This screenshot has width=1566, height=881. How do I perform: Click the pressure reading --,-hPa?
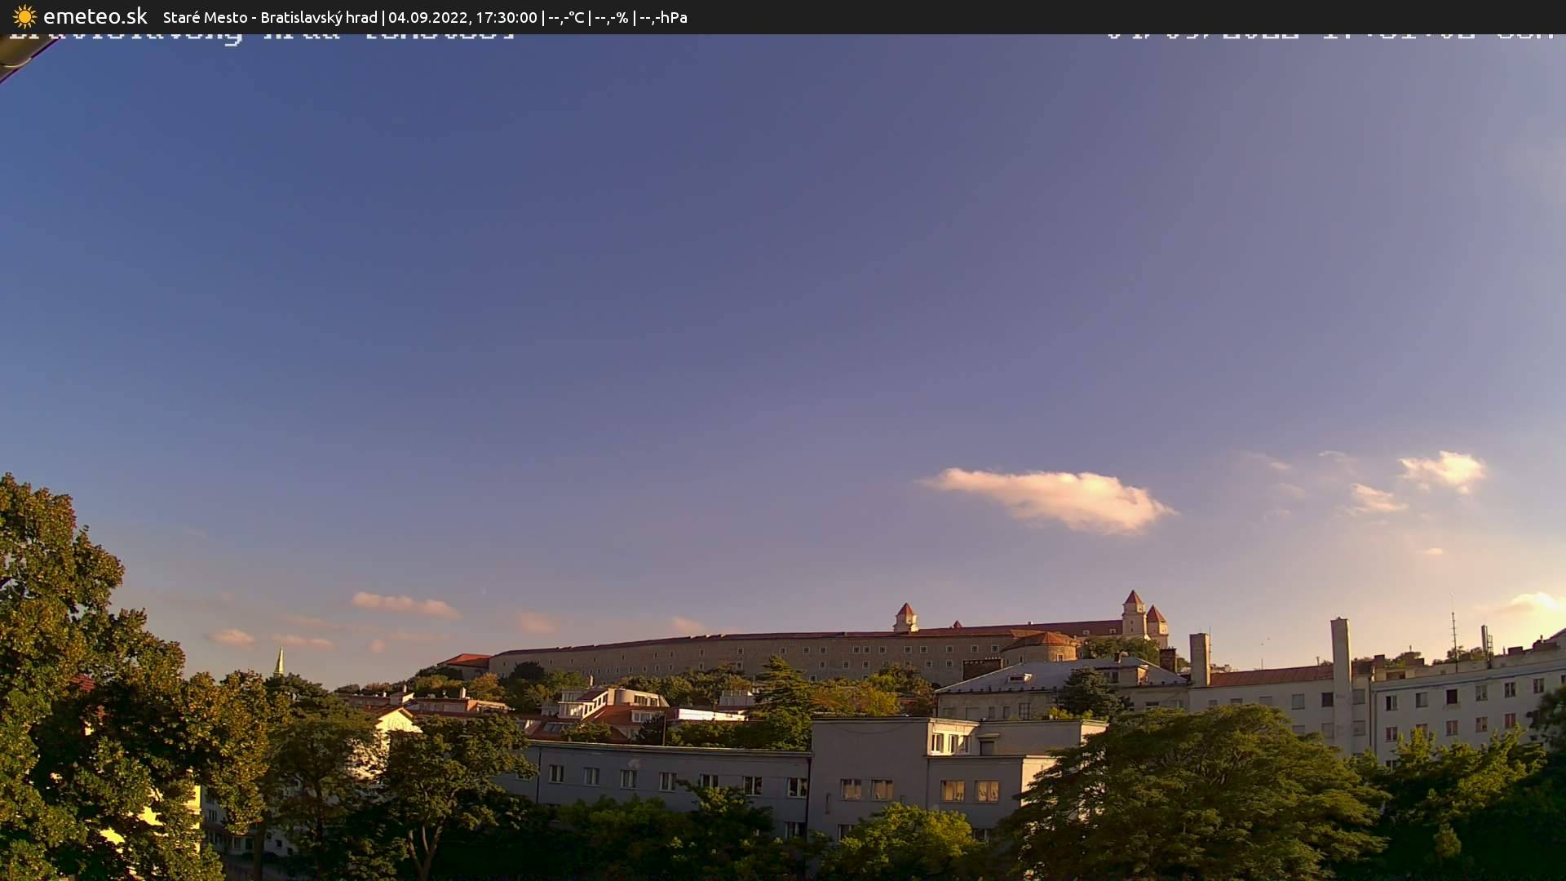664,16
